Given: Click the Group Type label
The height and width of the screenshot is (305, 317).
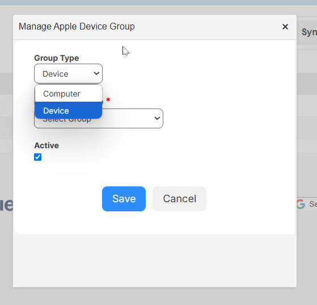Looking at the screenshot, I should click(x=57, y=58).
